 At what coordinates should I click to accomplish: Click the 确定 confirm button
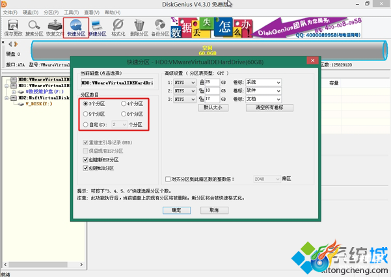tap(176, 210)
